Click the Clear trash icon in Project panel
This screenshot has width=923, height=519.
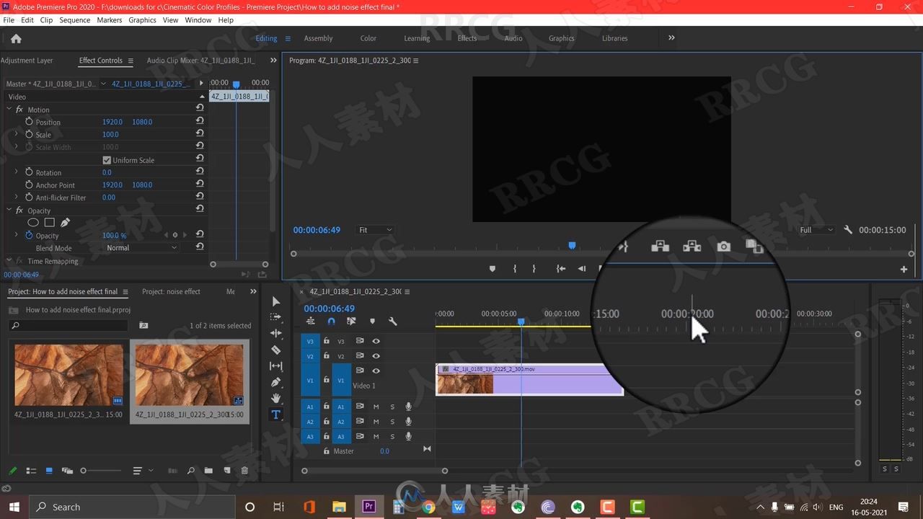click(x=244, y=471)
